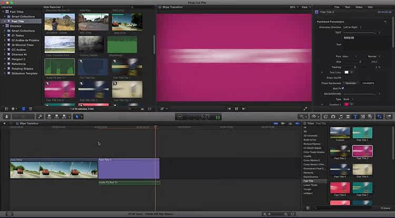Expand the Smart Collections folder under Diversos
The height and width of the screenshot is (218, 395).
click(5, 31)
